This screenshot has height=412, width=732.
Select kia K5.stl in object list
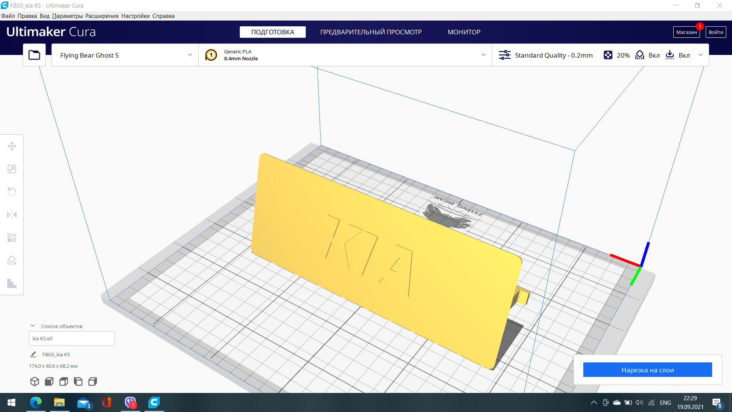pos(72,338)
